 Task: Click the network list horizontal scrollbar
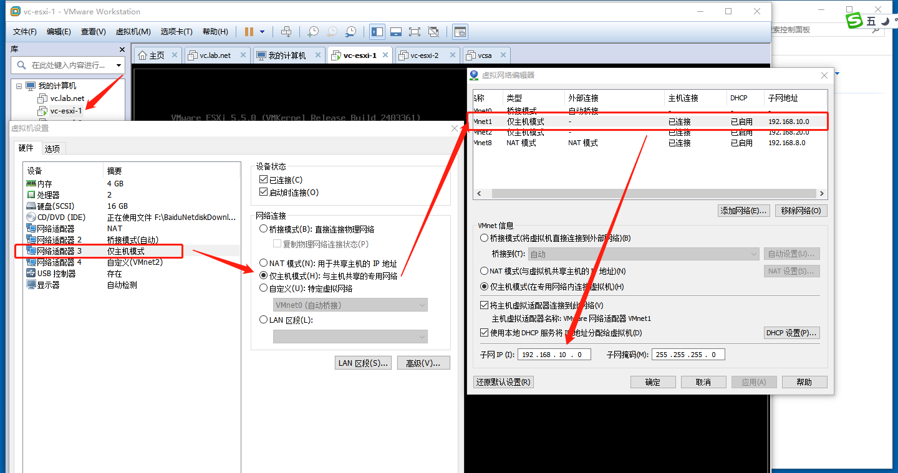tap(650, 194)
